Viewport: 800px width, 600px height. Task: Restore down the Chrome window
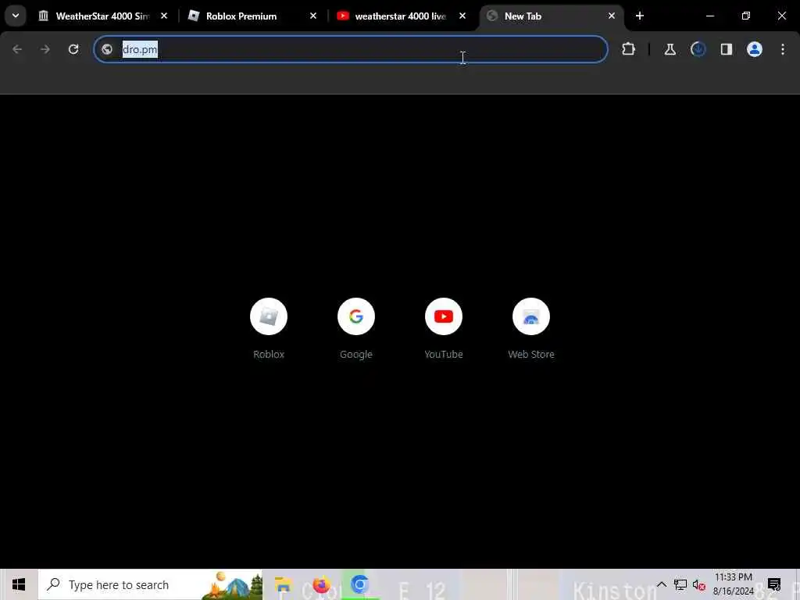746,16
